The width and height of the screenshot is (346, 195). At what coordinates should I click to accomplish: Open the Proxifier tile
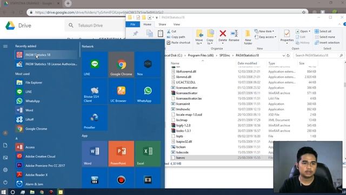(95, 118)
